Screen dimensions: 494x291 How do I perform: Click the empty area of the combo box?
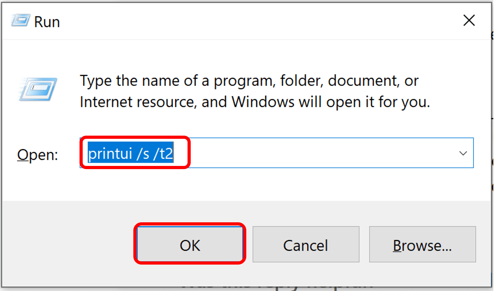click(x=317, y=153)
